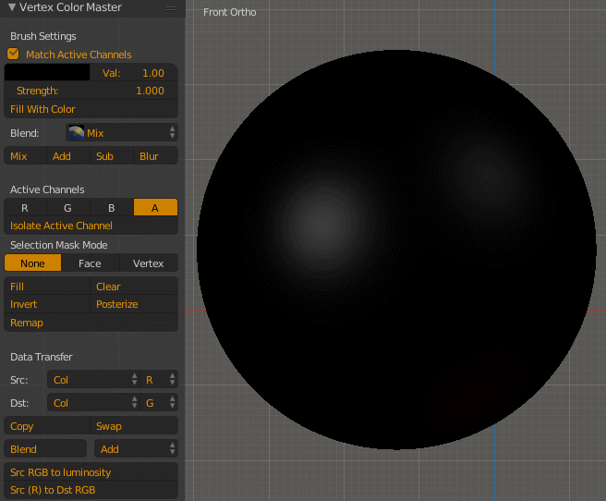Set brush blend to Sub
The image size is (606, 501).
click(x=112, y=156)
